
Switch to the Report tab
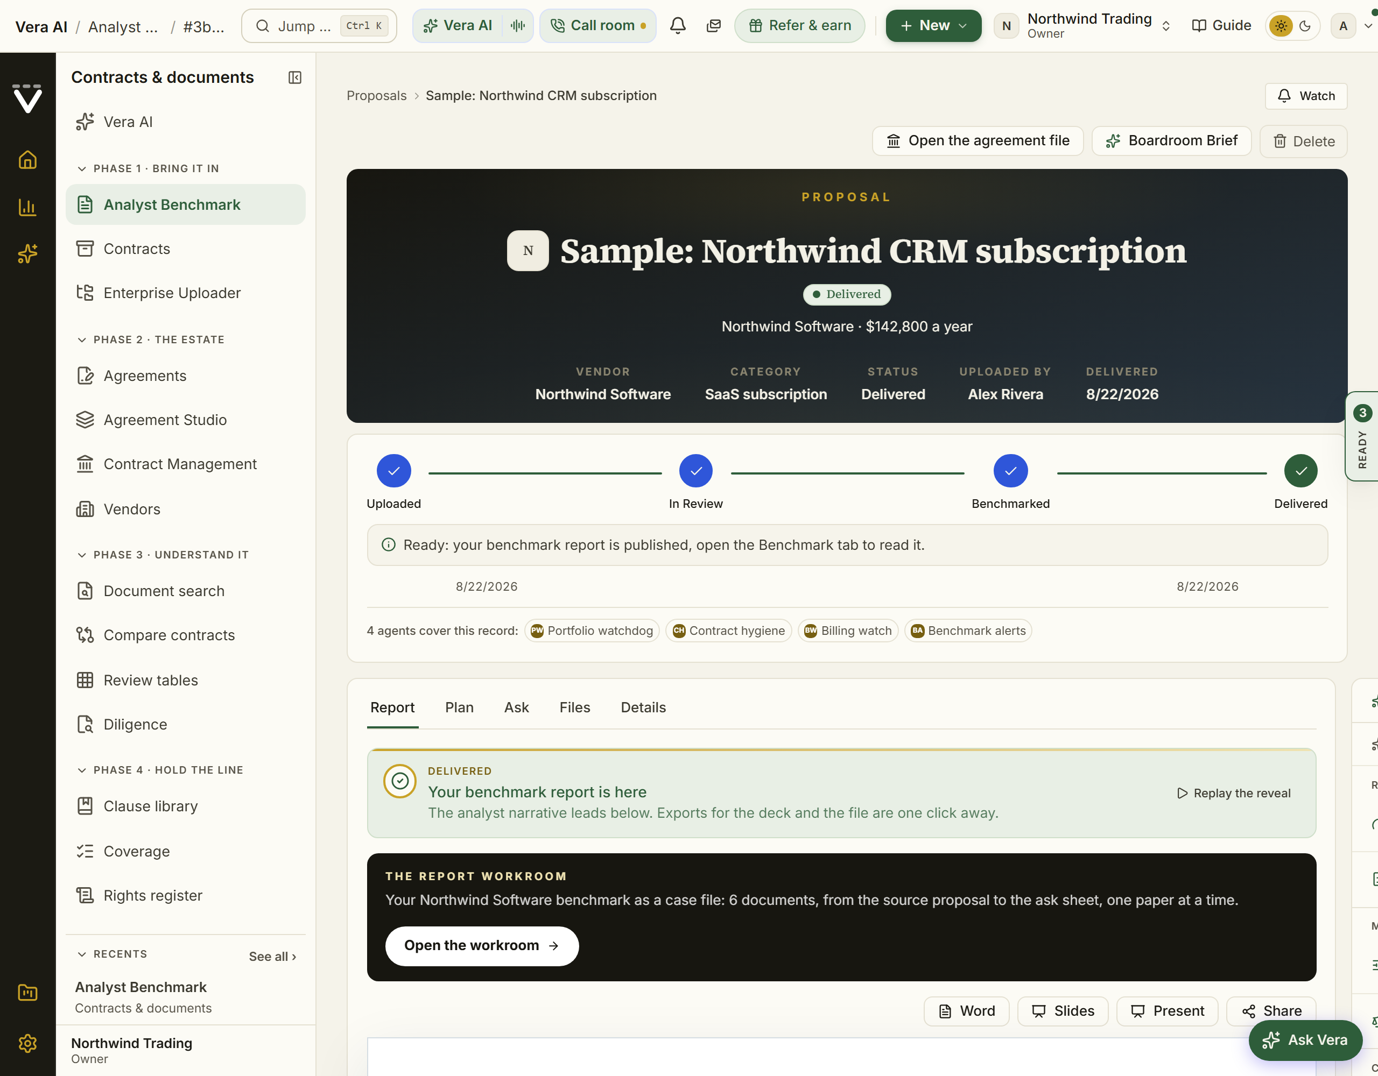(x=392, y=707)
